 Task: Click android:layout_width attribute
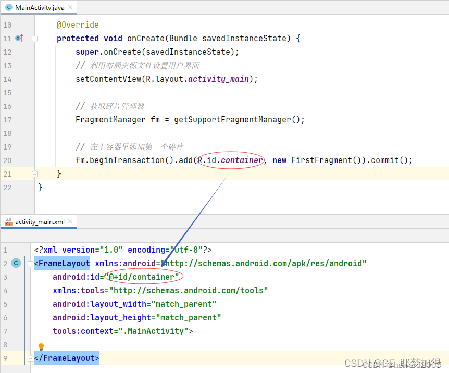coord(134,304)
